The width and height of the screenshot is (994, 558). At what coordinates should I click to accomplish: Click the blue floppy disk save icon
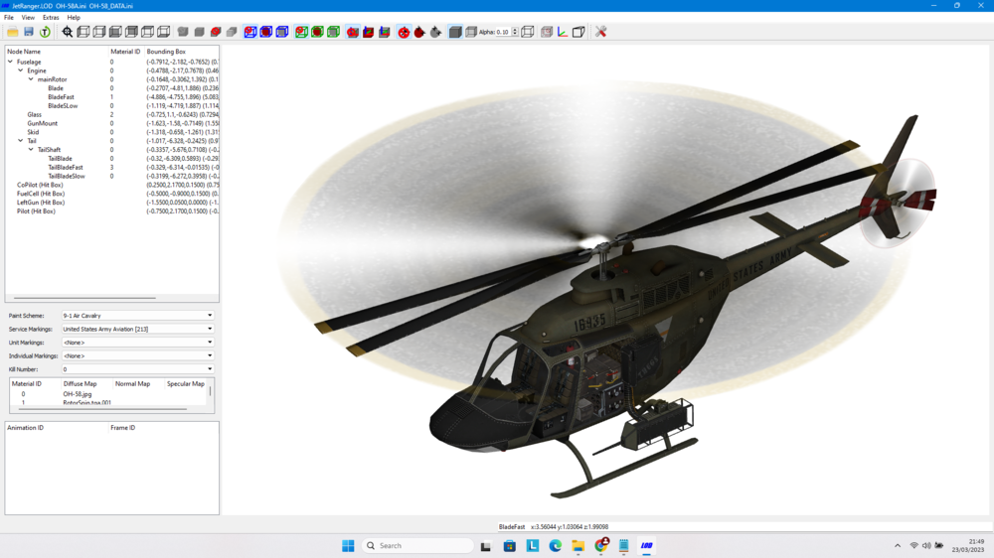click(29, 32)
